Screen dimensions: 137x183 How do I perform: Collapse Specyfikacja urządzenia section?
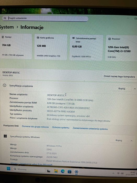tap(135, 89)
